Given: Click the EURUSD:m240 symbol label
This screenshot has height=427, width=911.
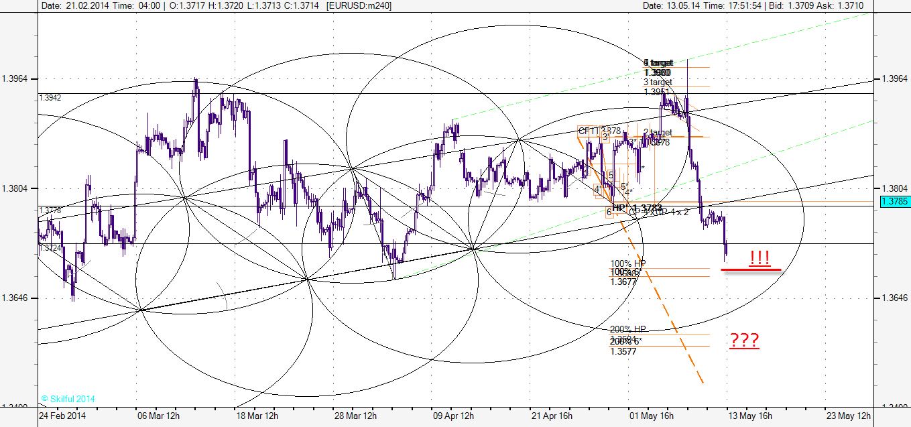Looking at the screenshot, I should click(x=359, y=5).
